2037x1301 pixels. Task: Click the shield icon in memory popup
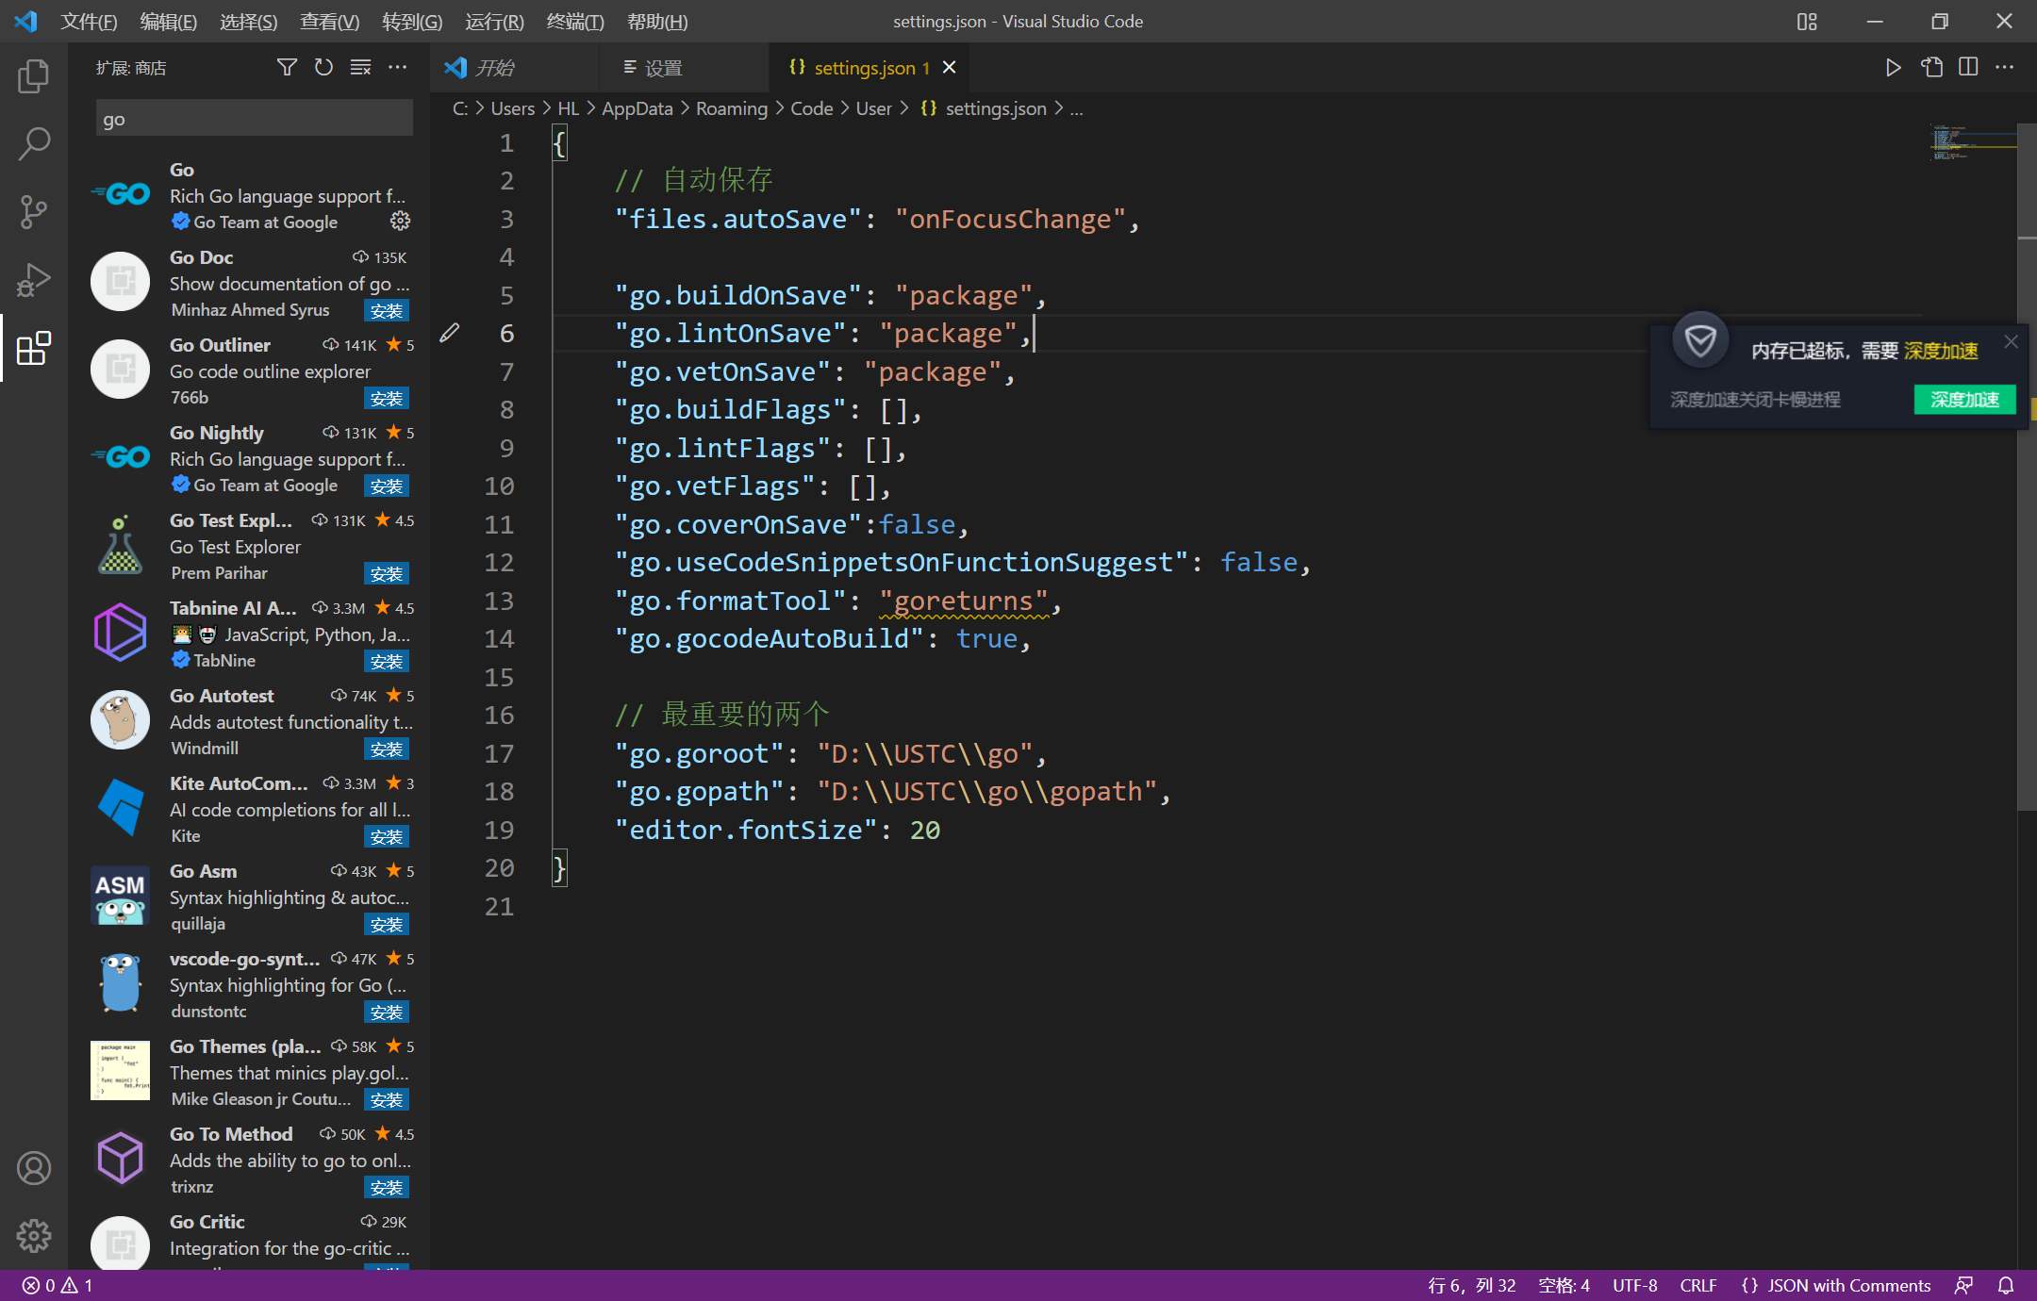point(1700,339)
